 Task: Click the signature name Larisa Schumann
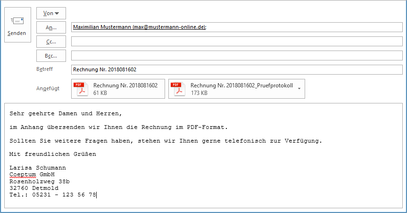(38, 168)
